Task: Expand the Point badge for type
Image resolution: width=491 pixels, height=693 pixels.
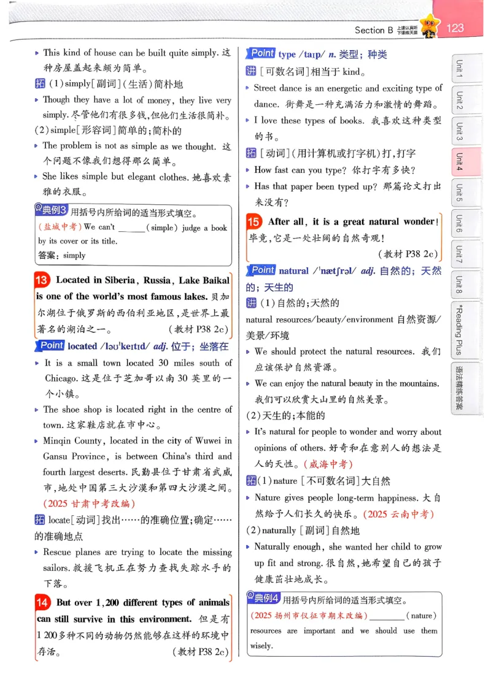Action: [x=262, y=53]
